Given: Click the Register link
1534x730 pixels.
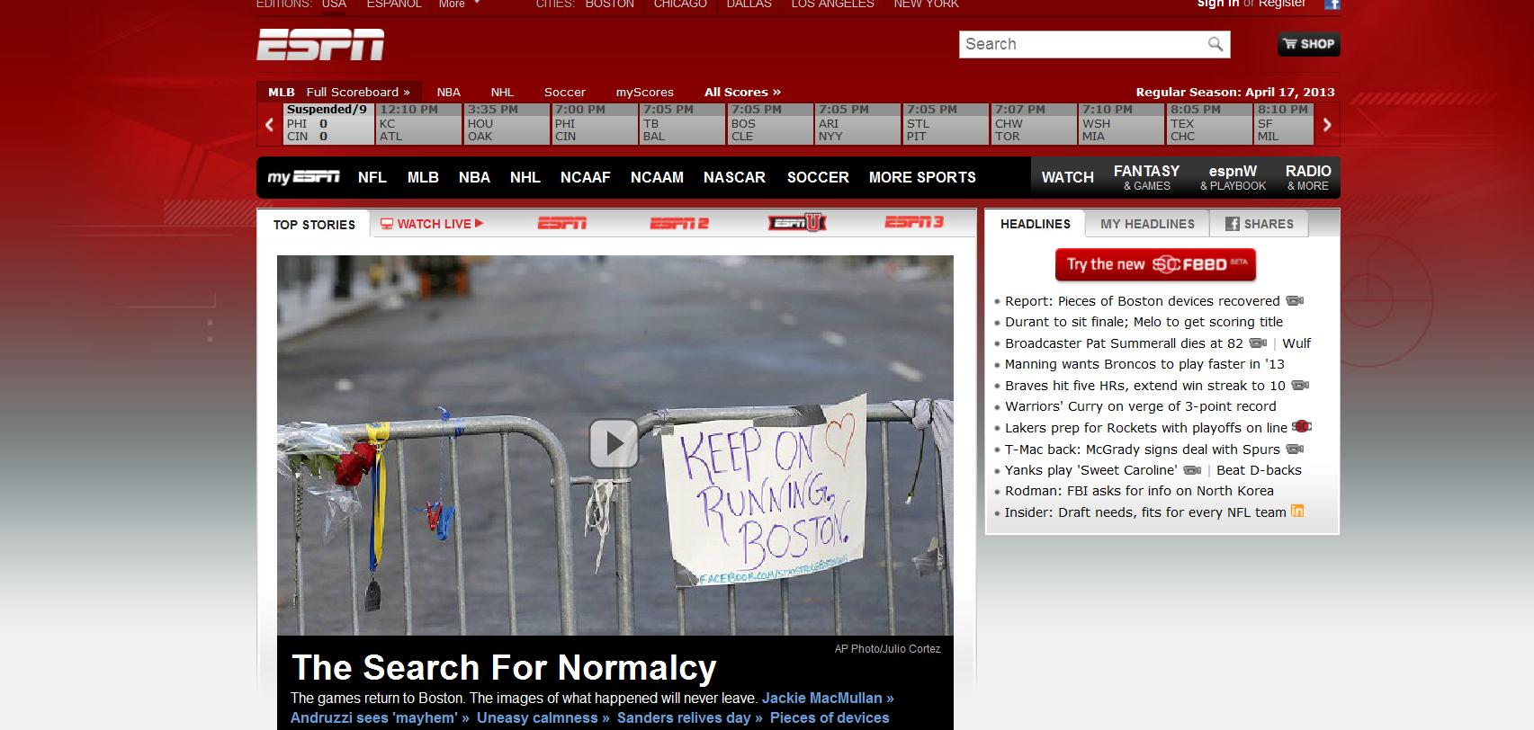Looking at the screenshot, I should point(1282,4).
